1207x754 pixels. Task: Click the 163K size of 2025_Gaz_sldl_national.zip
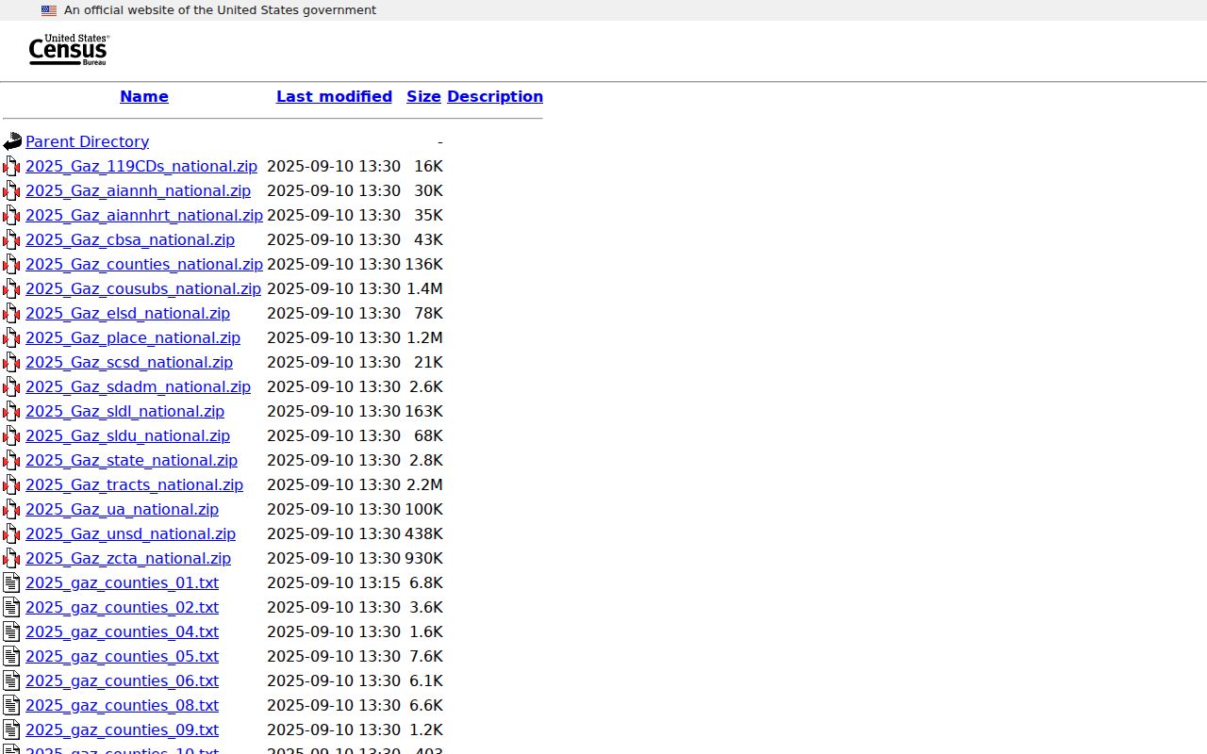423,411
